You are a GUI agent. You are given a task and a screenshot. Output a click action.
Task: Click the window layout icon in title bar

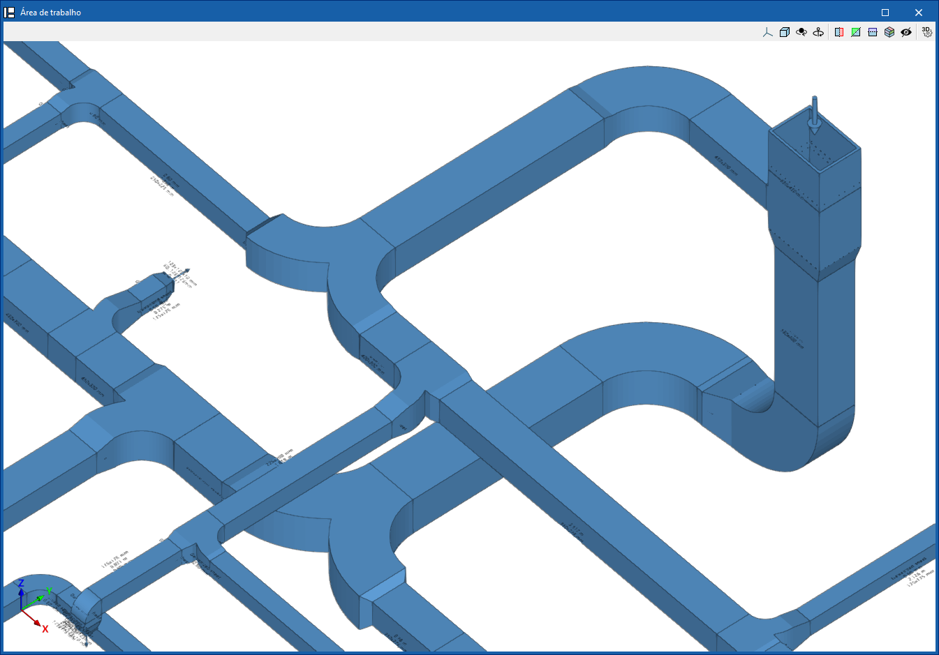coord(10,12)
